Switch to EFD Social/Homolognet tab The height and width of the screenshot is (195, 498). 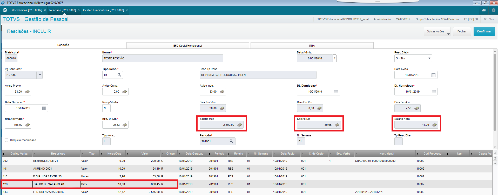click(x=188, y=46)
